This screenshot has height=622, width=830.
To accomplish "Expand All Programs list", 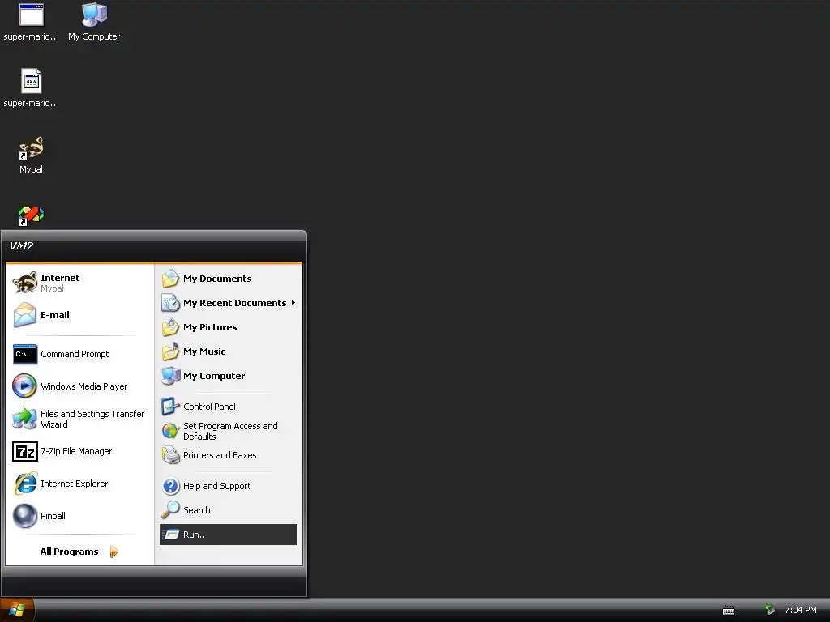I will [79, 552].
